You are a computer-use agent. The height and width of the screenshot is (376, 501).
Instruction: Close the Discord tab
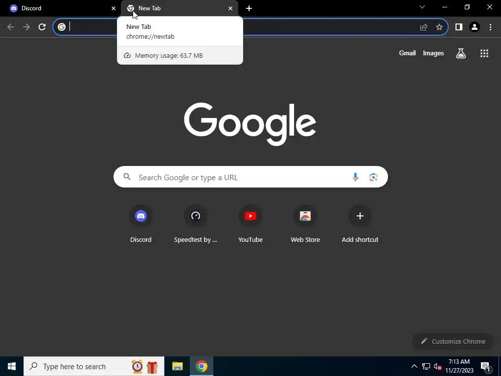point(114,8)
